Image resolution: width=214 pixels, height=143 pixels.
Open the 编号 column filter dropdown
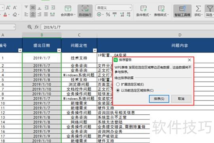(x=20, y=50)
